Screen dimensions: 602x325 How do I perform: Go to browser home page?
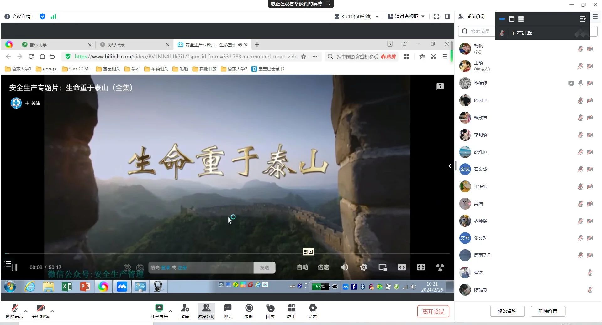42,57
